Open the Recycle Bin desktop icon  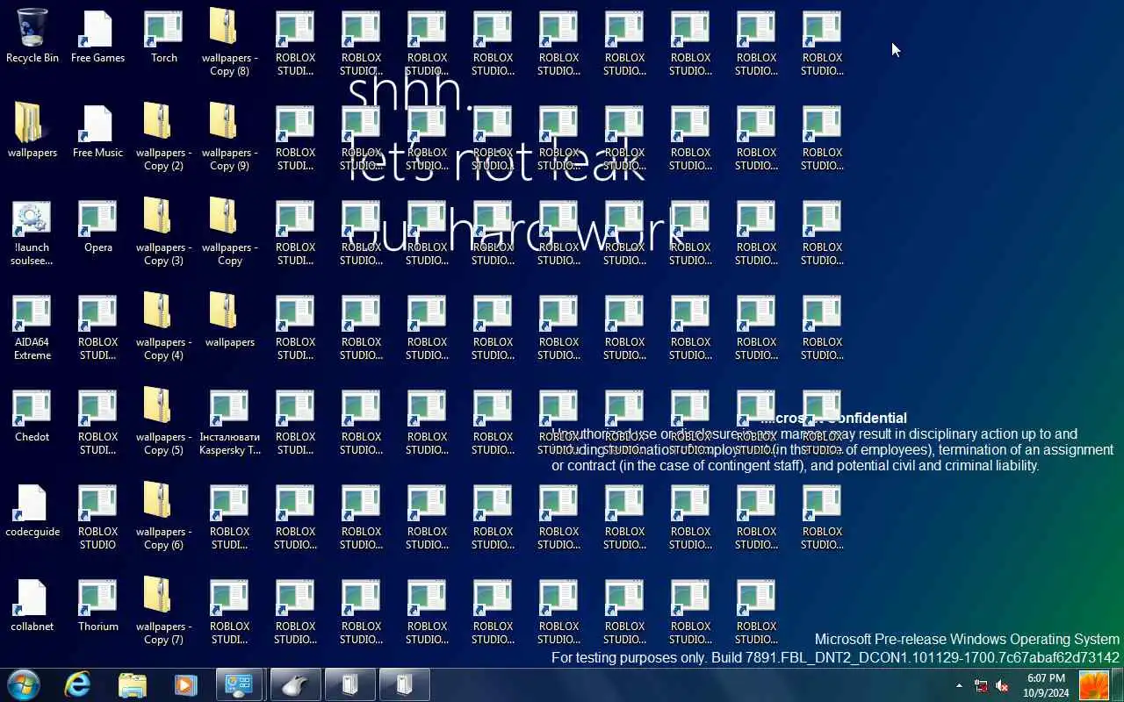tap(32, 37)
